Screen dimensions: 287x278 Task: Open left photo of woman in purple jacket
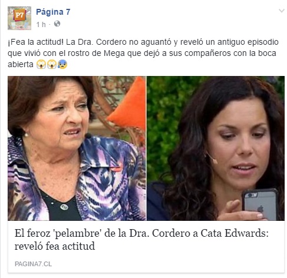pyautogui.click(x=77, y=148)
